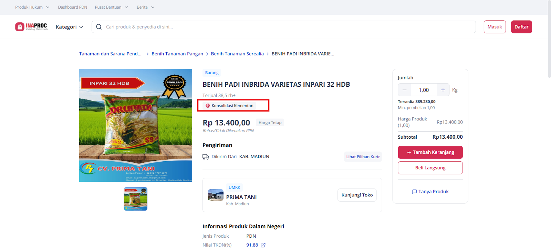551x248 pixels.
Task: Open the TKDN external link icon
Action: (x=263, y=245)
